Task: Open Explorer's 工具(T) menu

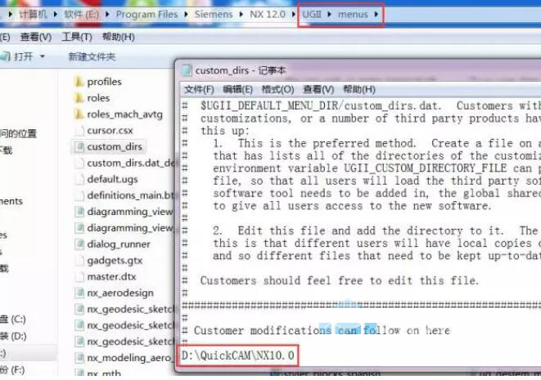Action: tap(76, 37)
